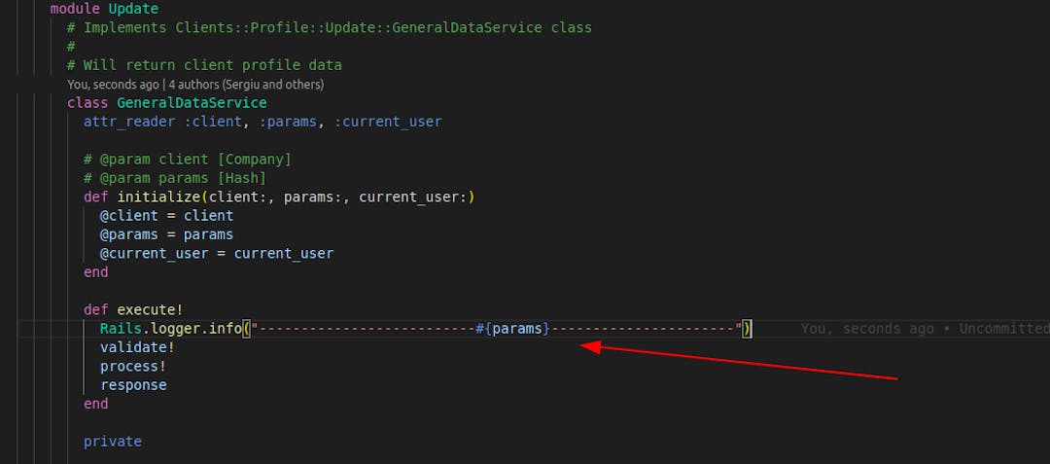Click the response line inside execute!
The height and width of the screenshot is (464, 1050).
[133, 385]
